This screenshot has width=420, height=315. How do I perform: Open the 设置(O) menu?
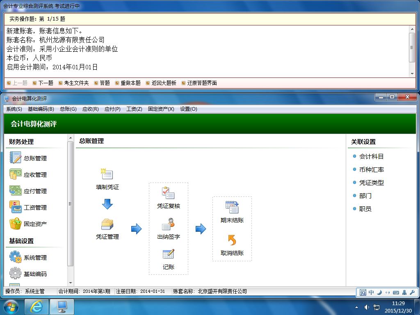point(188,109)
